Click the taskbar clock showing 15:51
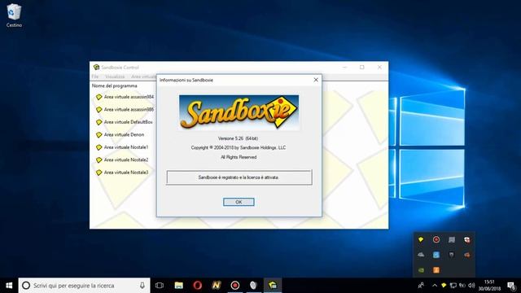The height and width of the screenshot is (293, 521). 489,286
